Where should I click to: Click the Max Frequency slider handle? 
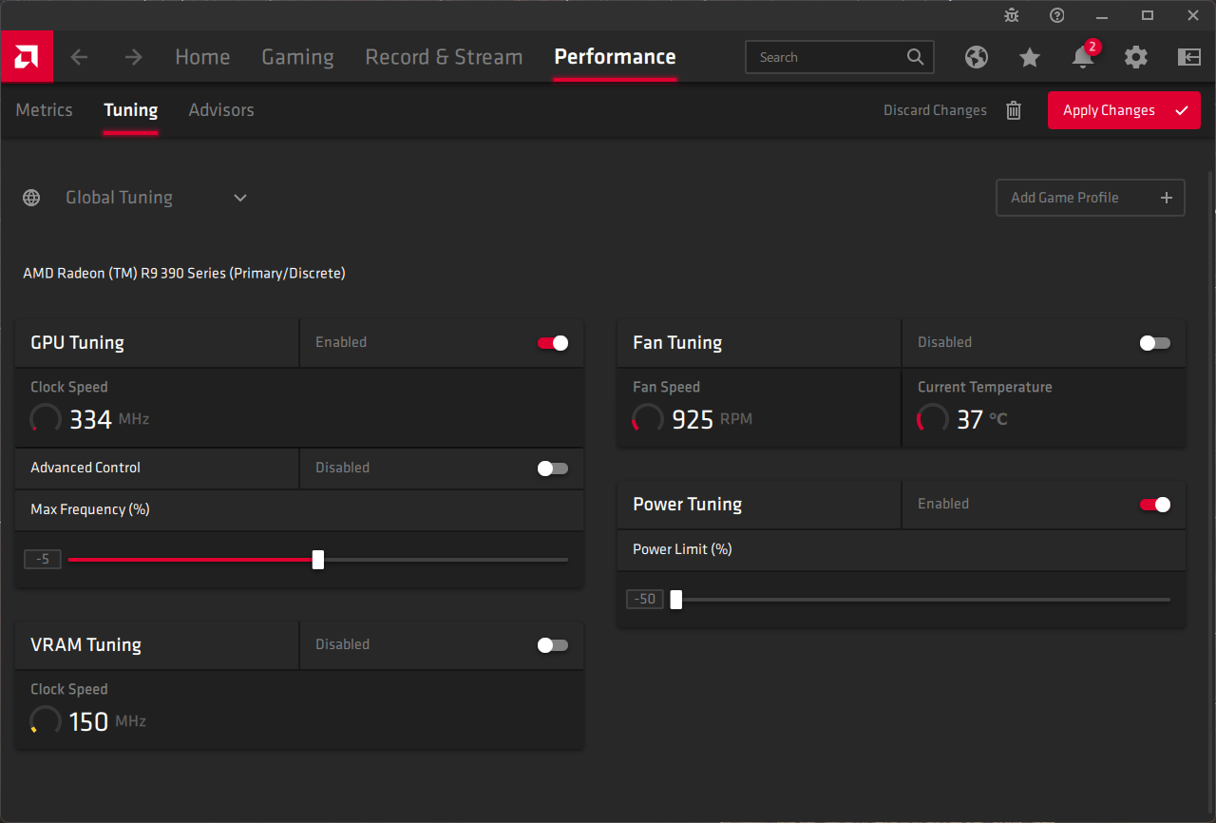tap(318, 560)
